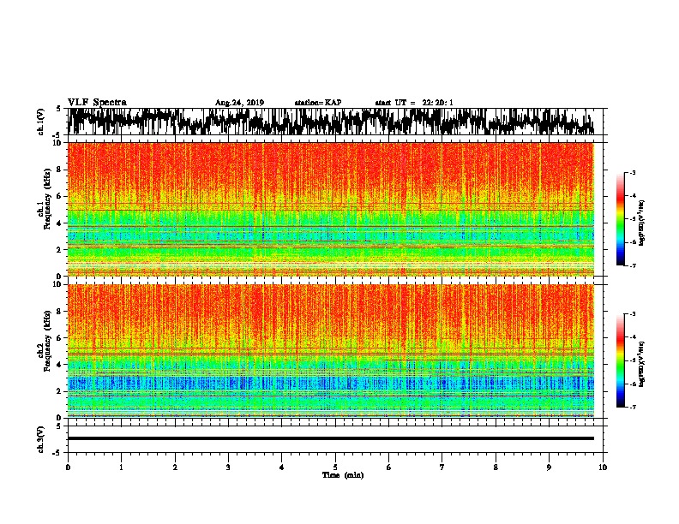Click the 6 kHz tick on ch.1 frequency axis
Viewport: 679px width, 524px height.
tap(61, 196)
